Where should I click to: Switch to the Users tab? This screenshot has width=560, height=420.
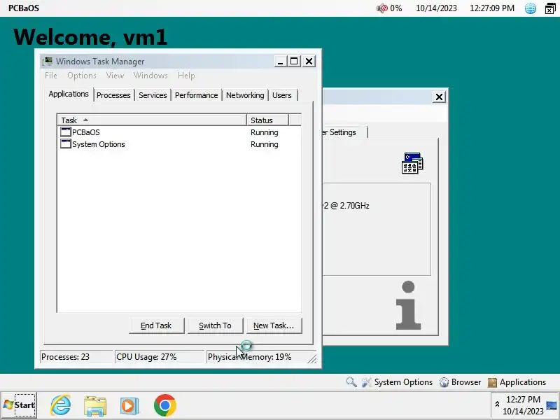click(x=282, y=95)
